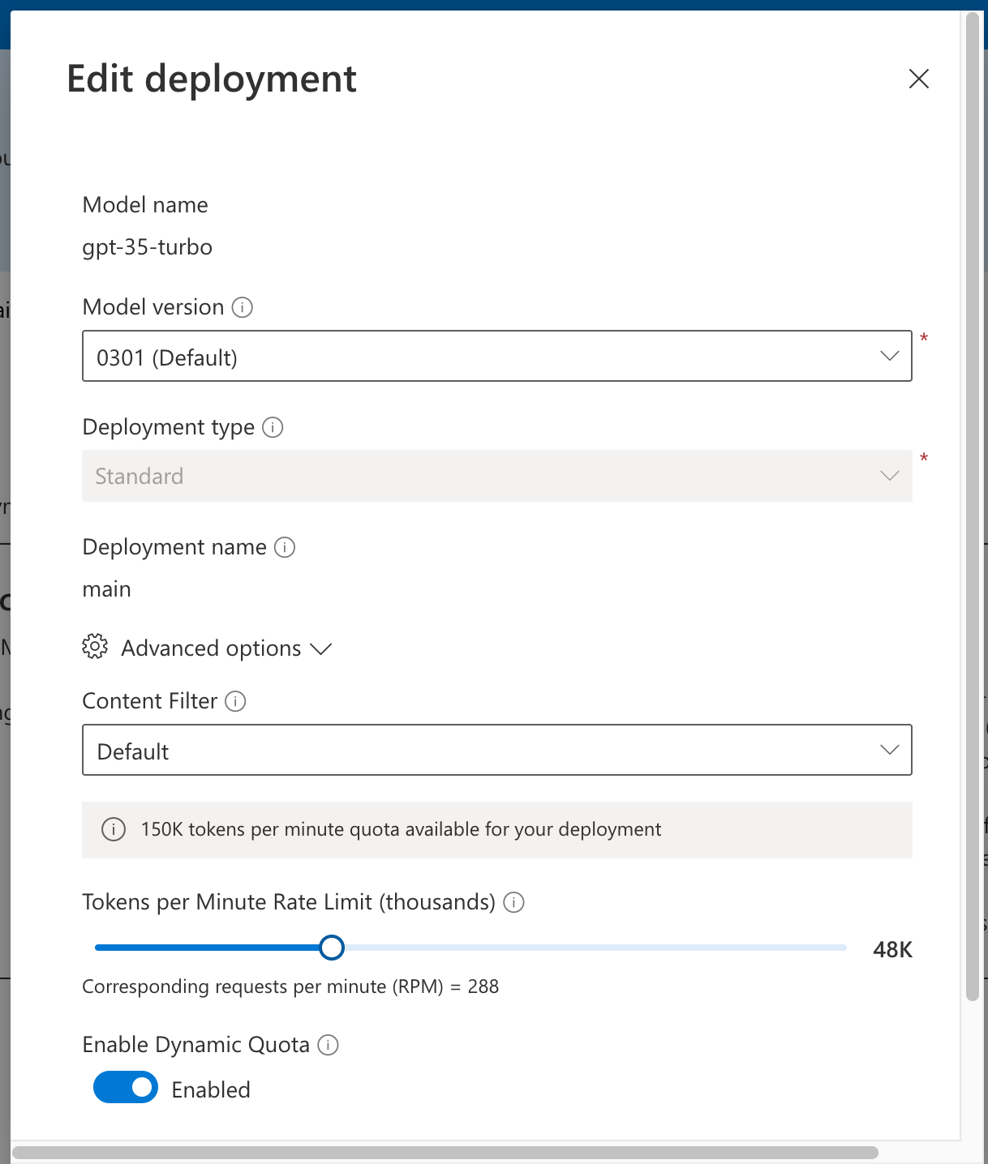This screenshot has height=1164, width=988.
Task: Open the Model version info tooltip
Action: pyautogui.click(x=242, y=307)
